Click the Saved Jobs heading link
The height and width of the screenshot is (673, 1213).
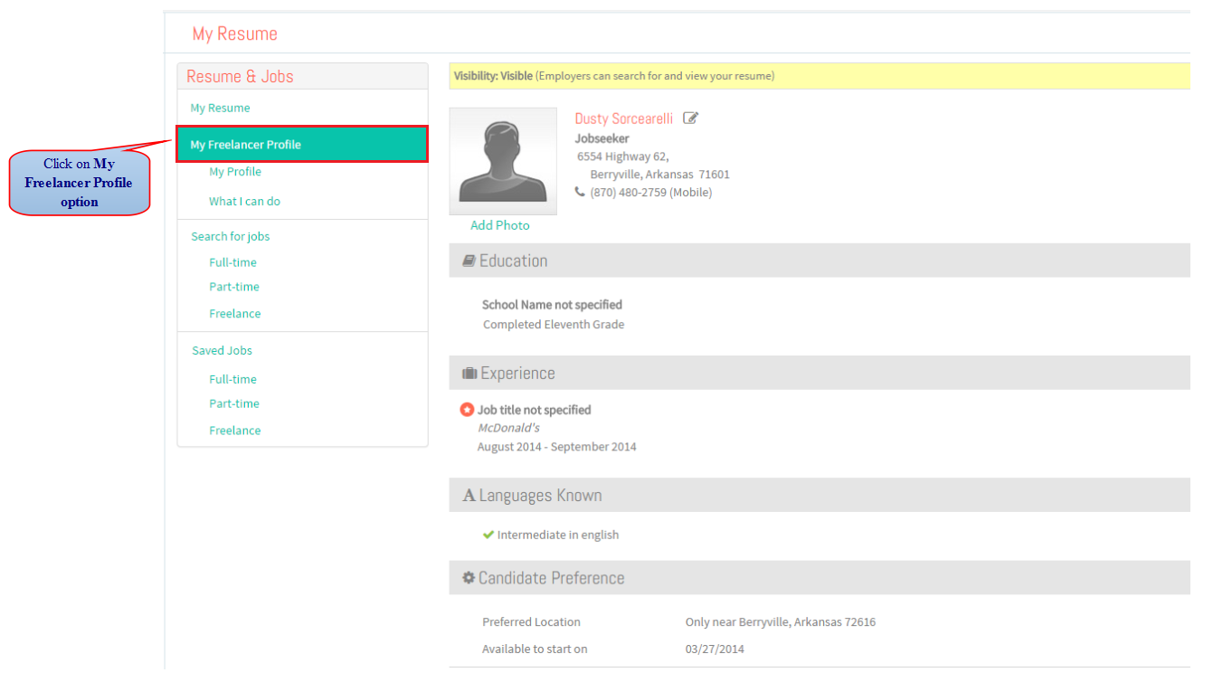coord(222,351)
